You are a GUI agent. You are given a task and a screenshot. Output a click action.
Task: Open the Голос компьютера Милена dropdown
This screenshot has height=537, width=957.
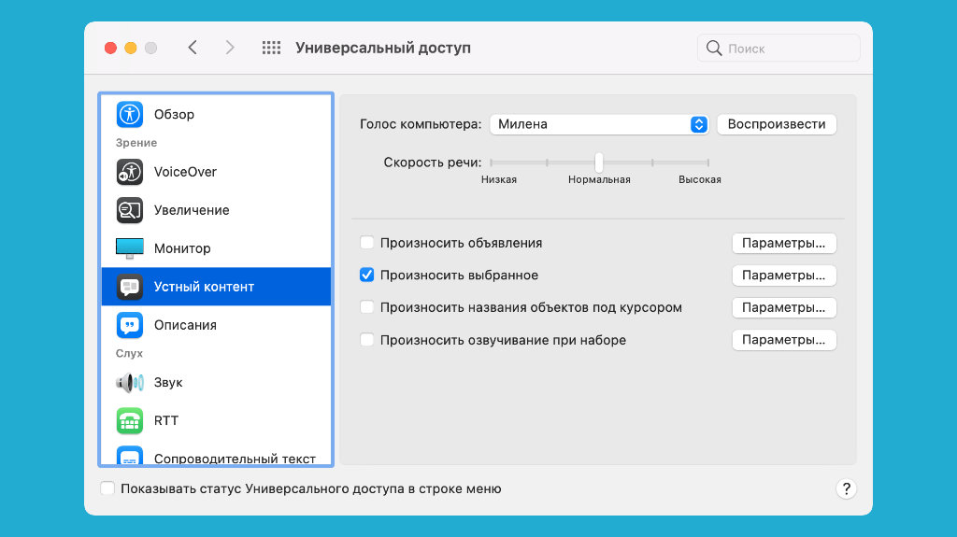pos(598,124)
